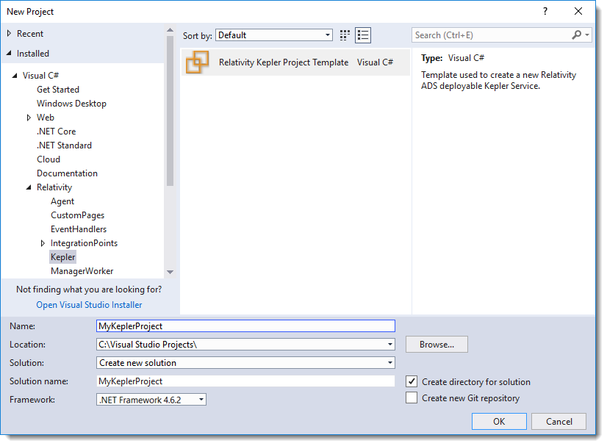The width and height of the screenshot is (607, 446).
Task: Expand the Recent section
Action: pos(9,34)
